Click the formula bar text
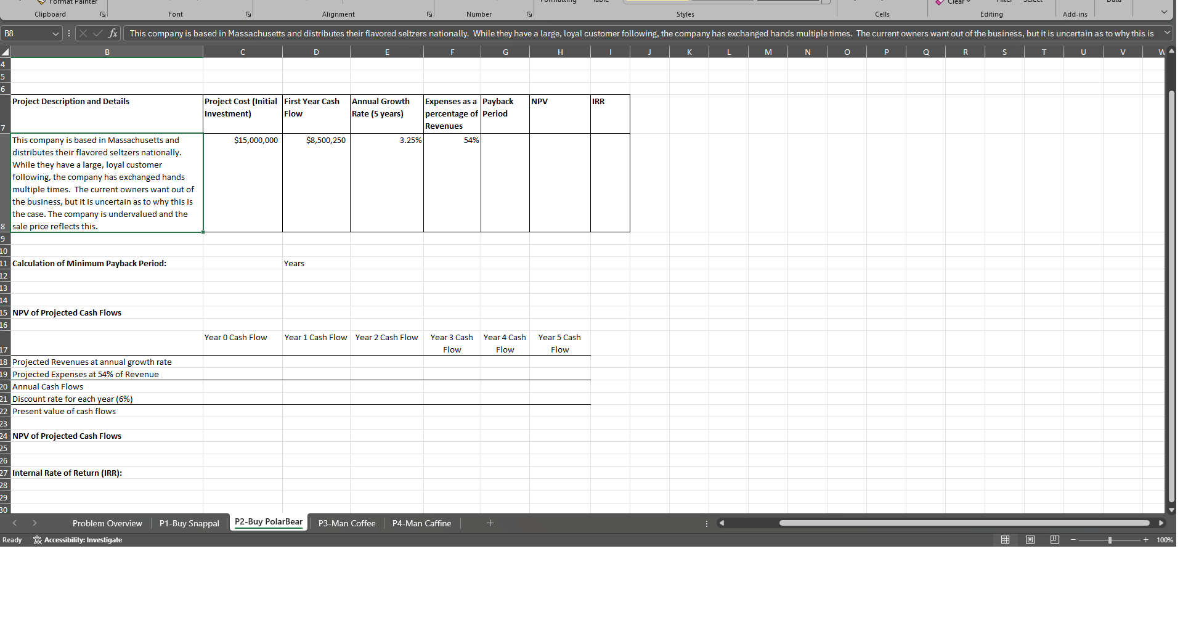1183x636 pixels. point(641,34)
